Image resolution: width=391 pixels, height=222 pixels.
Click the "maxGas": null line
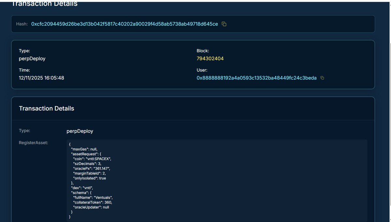coord(84,149)
